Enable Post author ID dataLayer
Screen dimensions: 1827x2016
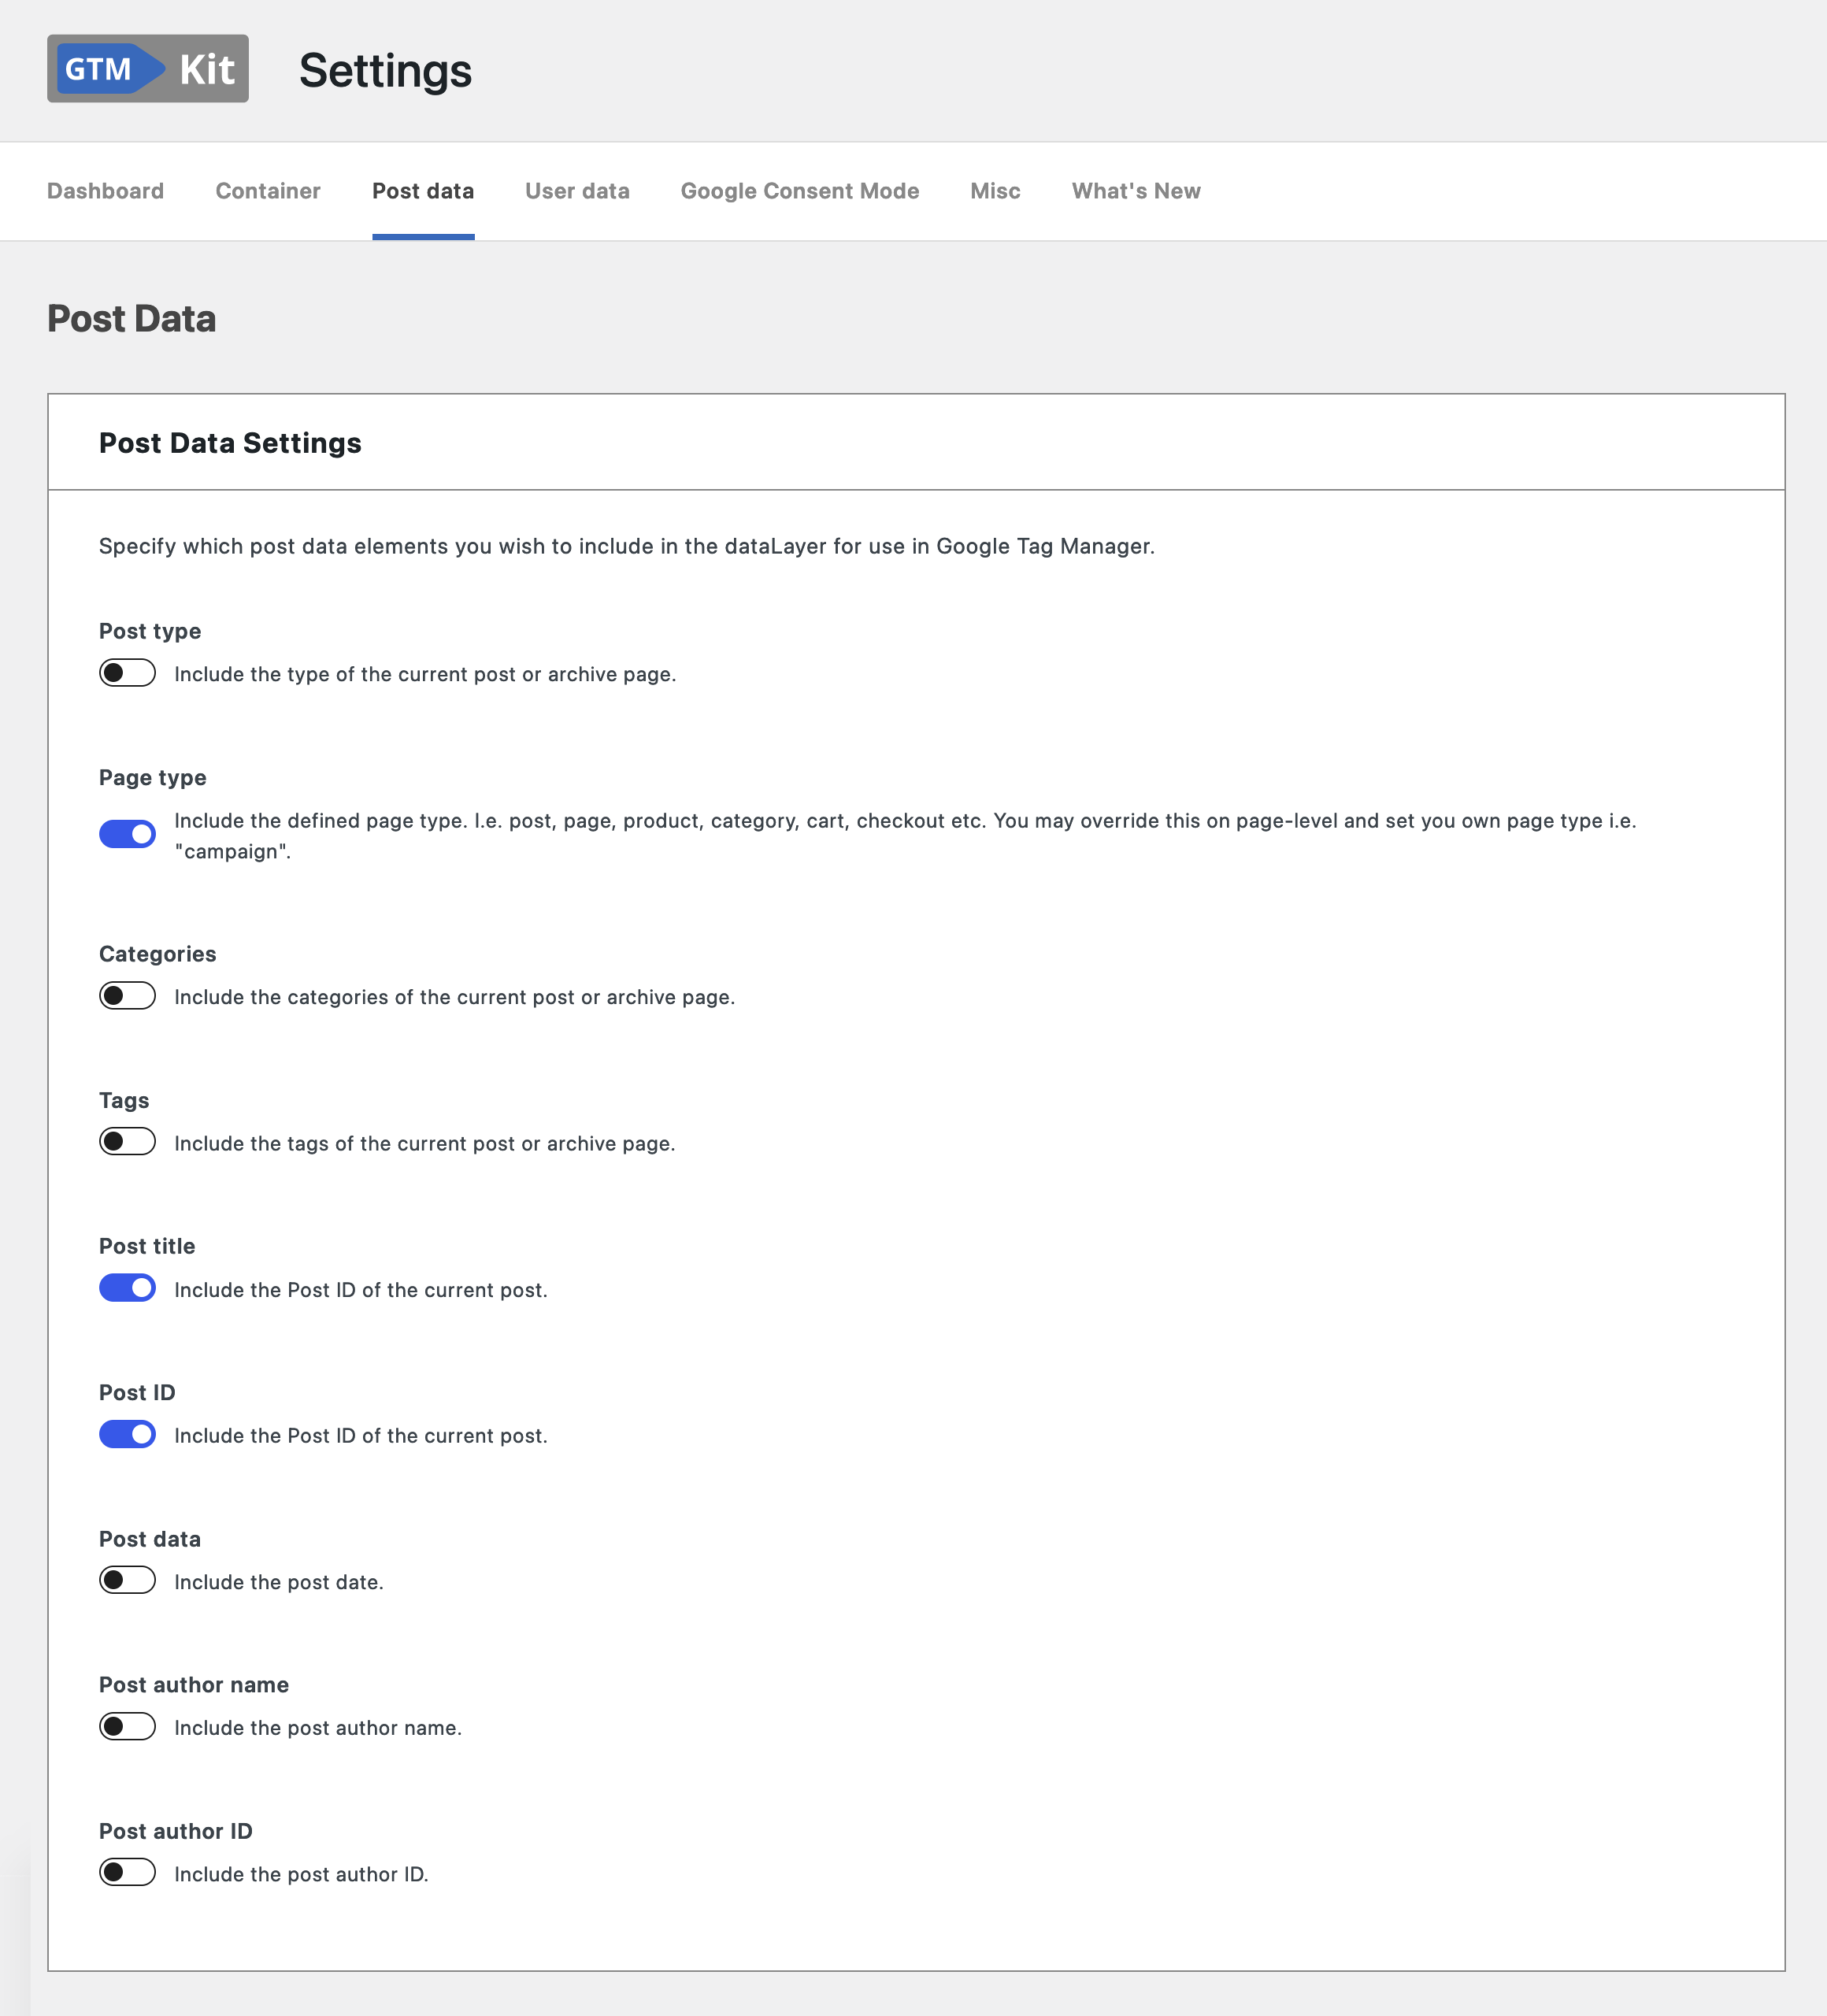click(128, 1873)
